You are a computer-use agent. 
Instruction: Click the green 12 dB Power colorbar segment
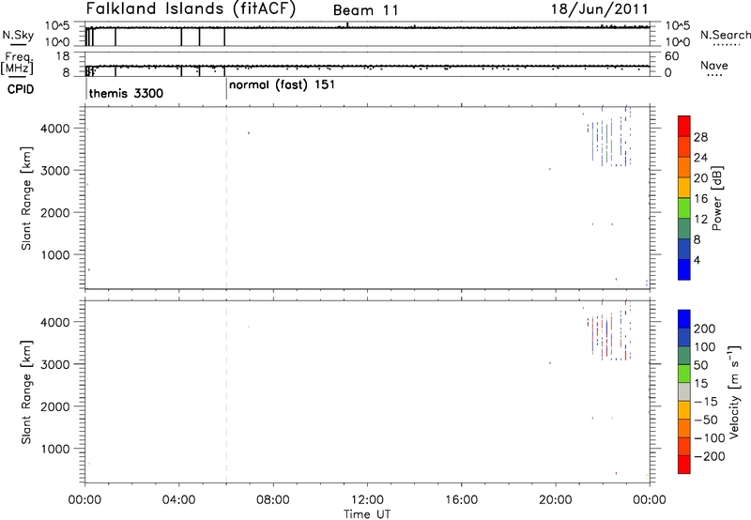point(684,207)
